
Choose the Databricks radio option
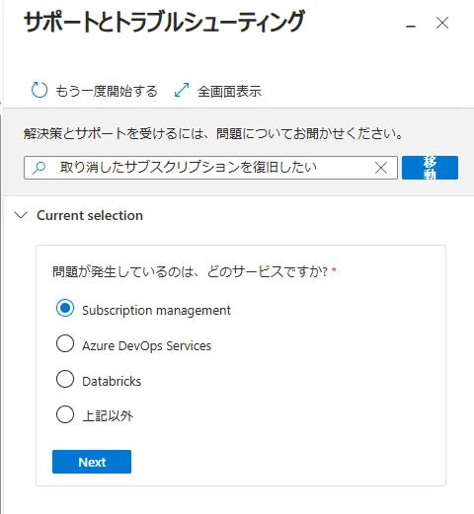pyautogui.click(x=65, y=379)
